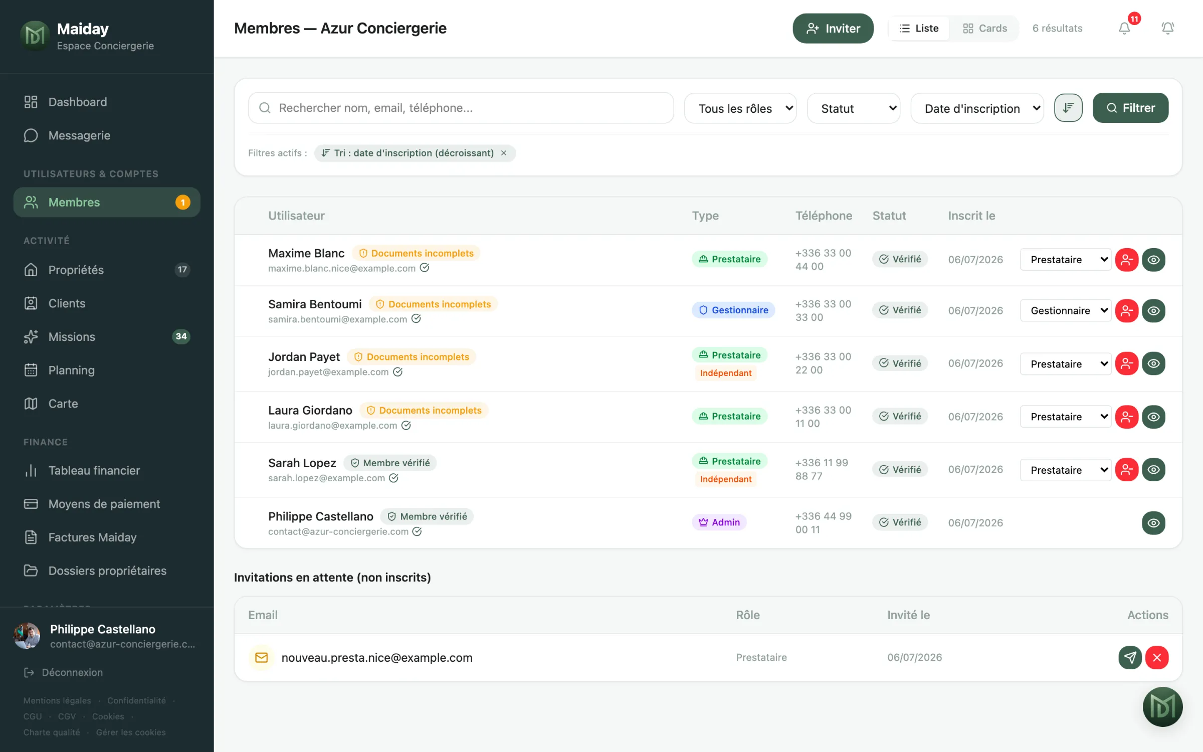Remove Laura Giordano with red user icon
The width and height of the screenshot is (1203, 752).
[1127, 417]
